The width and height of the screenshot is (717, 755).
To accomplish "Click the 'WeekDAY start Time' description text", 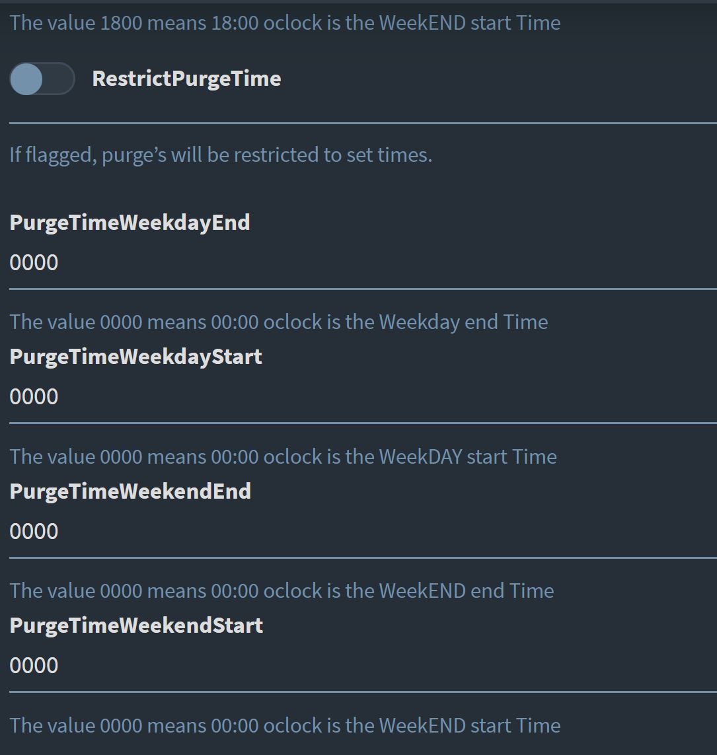I will 283,457.
